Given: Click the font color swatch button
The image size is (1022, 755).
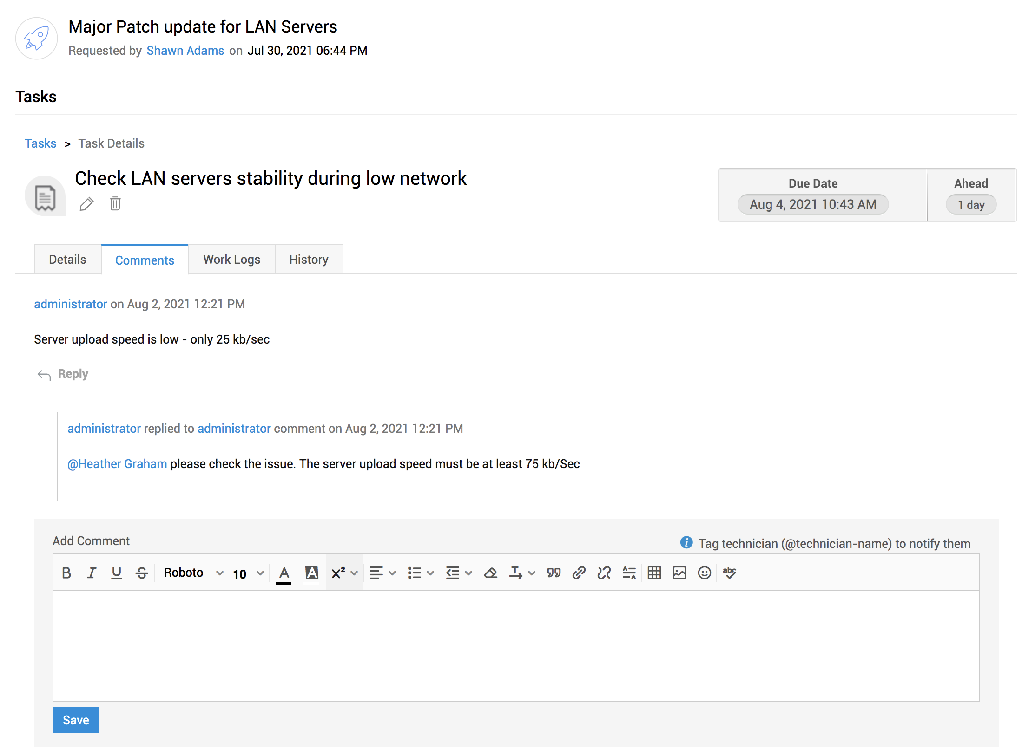Looking at the screenshot, I should [x=284, y=573].
